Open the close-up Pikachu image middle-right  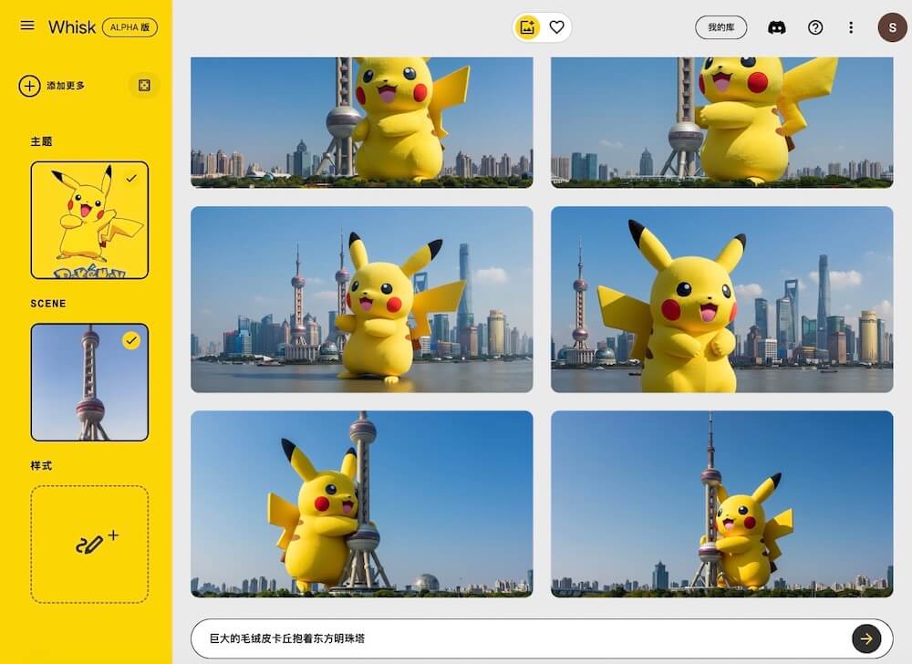click(721, 299)
